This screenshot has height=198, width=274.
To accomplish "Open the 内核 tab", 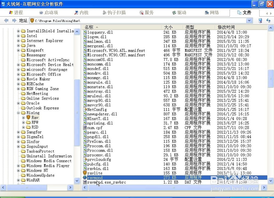I will pyautogui.click(x=81, y=13).
